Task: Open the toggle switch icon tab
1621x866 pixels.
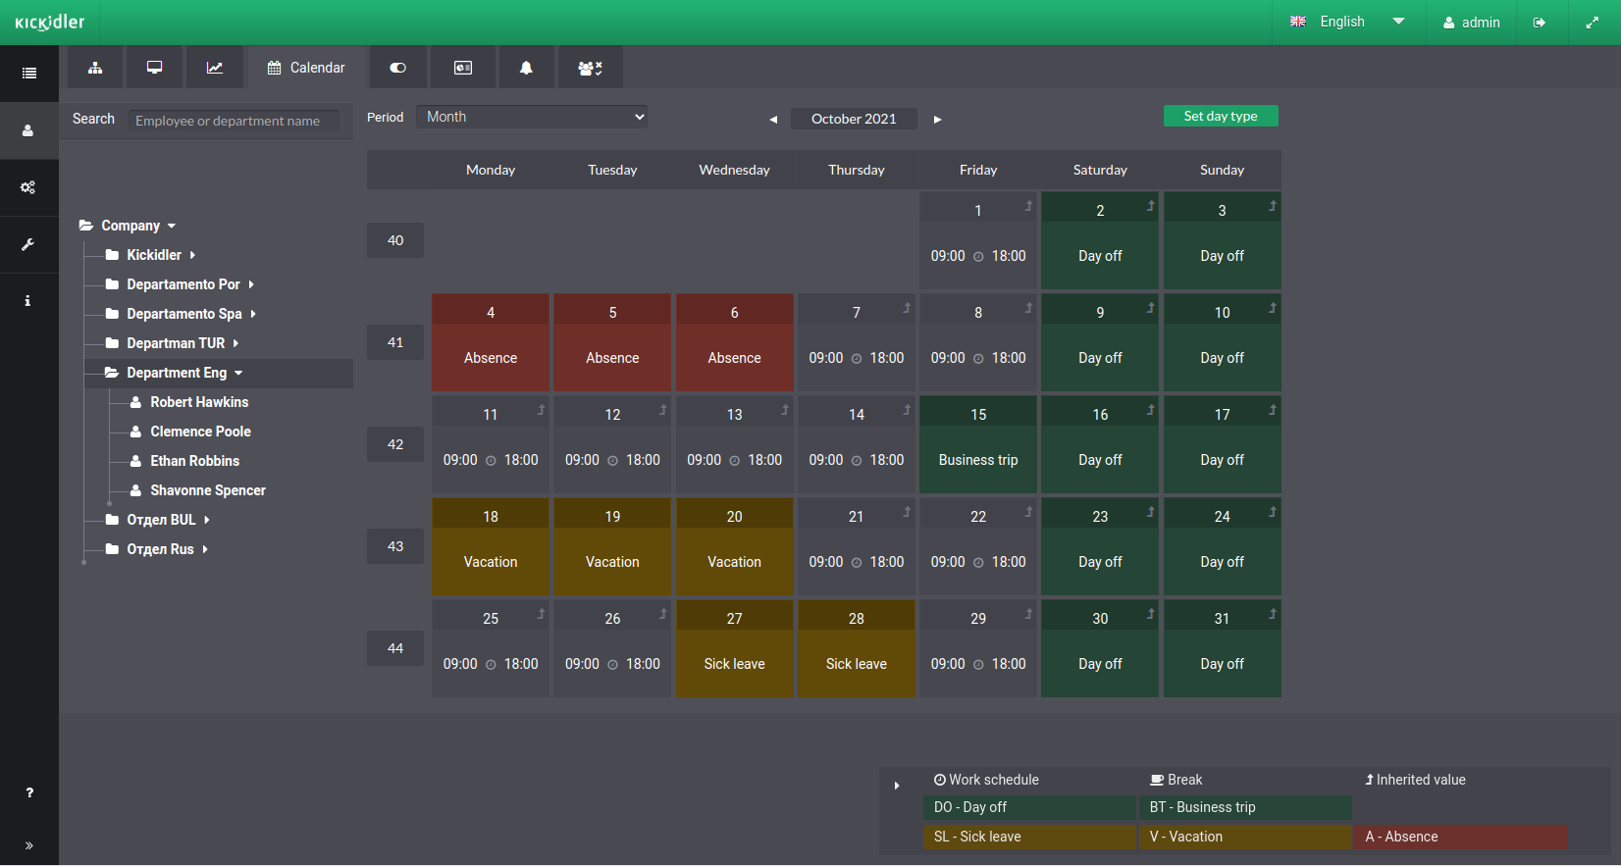Action: 398,68
